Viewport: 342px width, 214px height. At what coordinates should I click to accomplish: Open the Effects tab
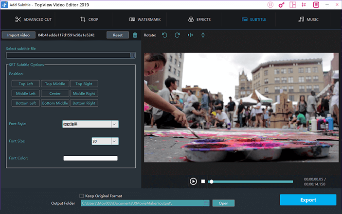pos(199,19)
